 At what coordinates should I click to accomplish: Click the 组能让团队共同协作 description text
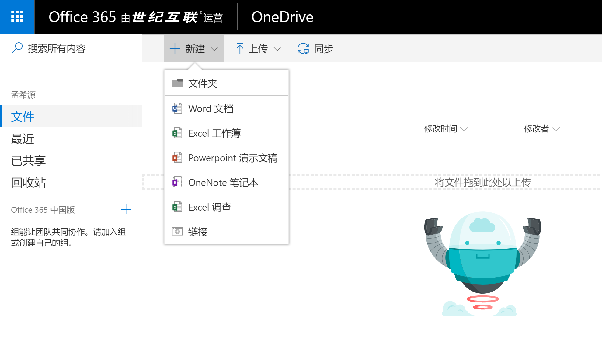click(x=68, y=237)
